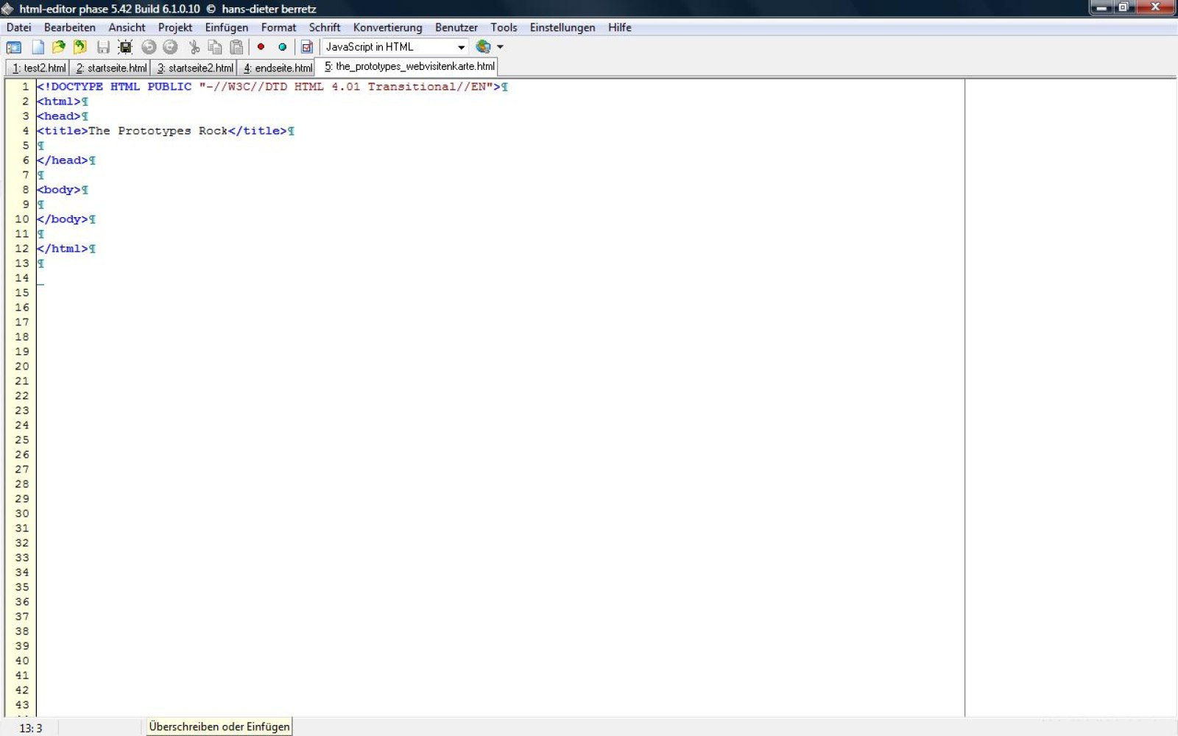1178x736 pixels.
Task: Click the application icon in the title bar
Action: [7, 9]
